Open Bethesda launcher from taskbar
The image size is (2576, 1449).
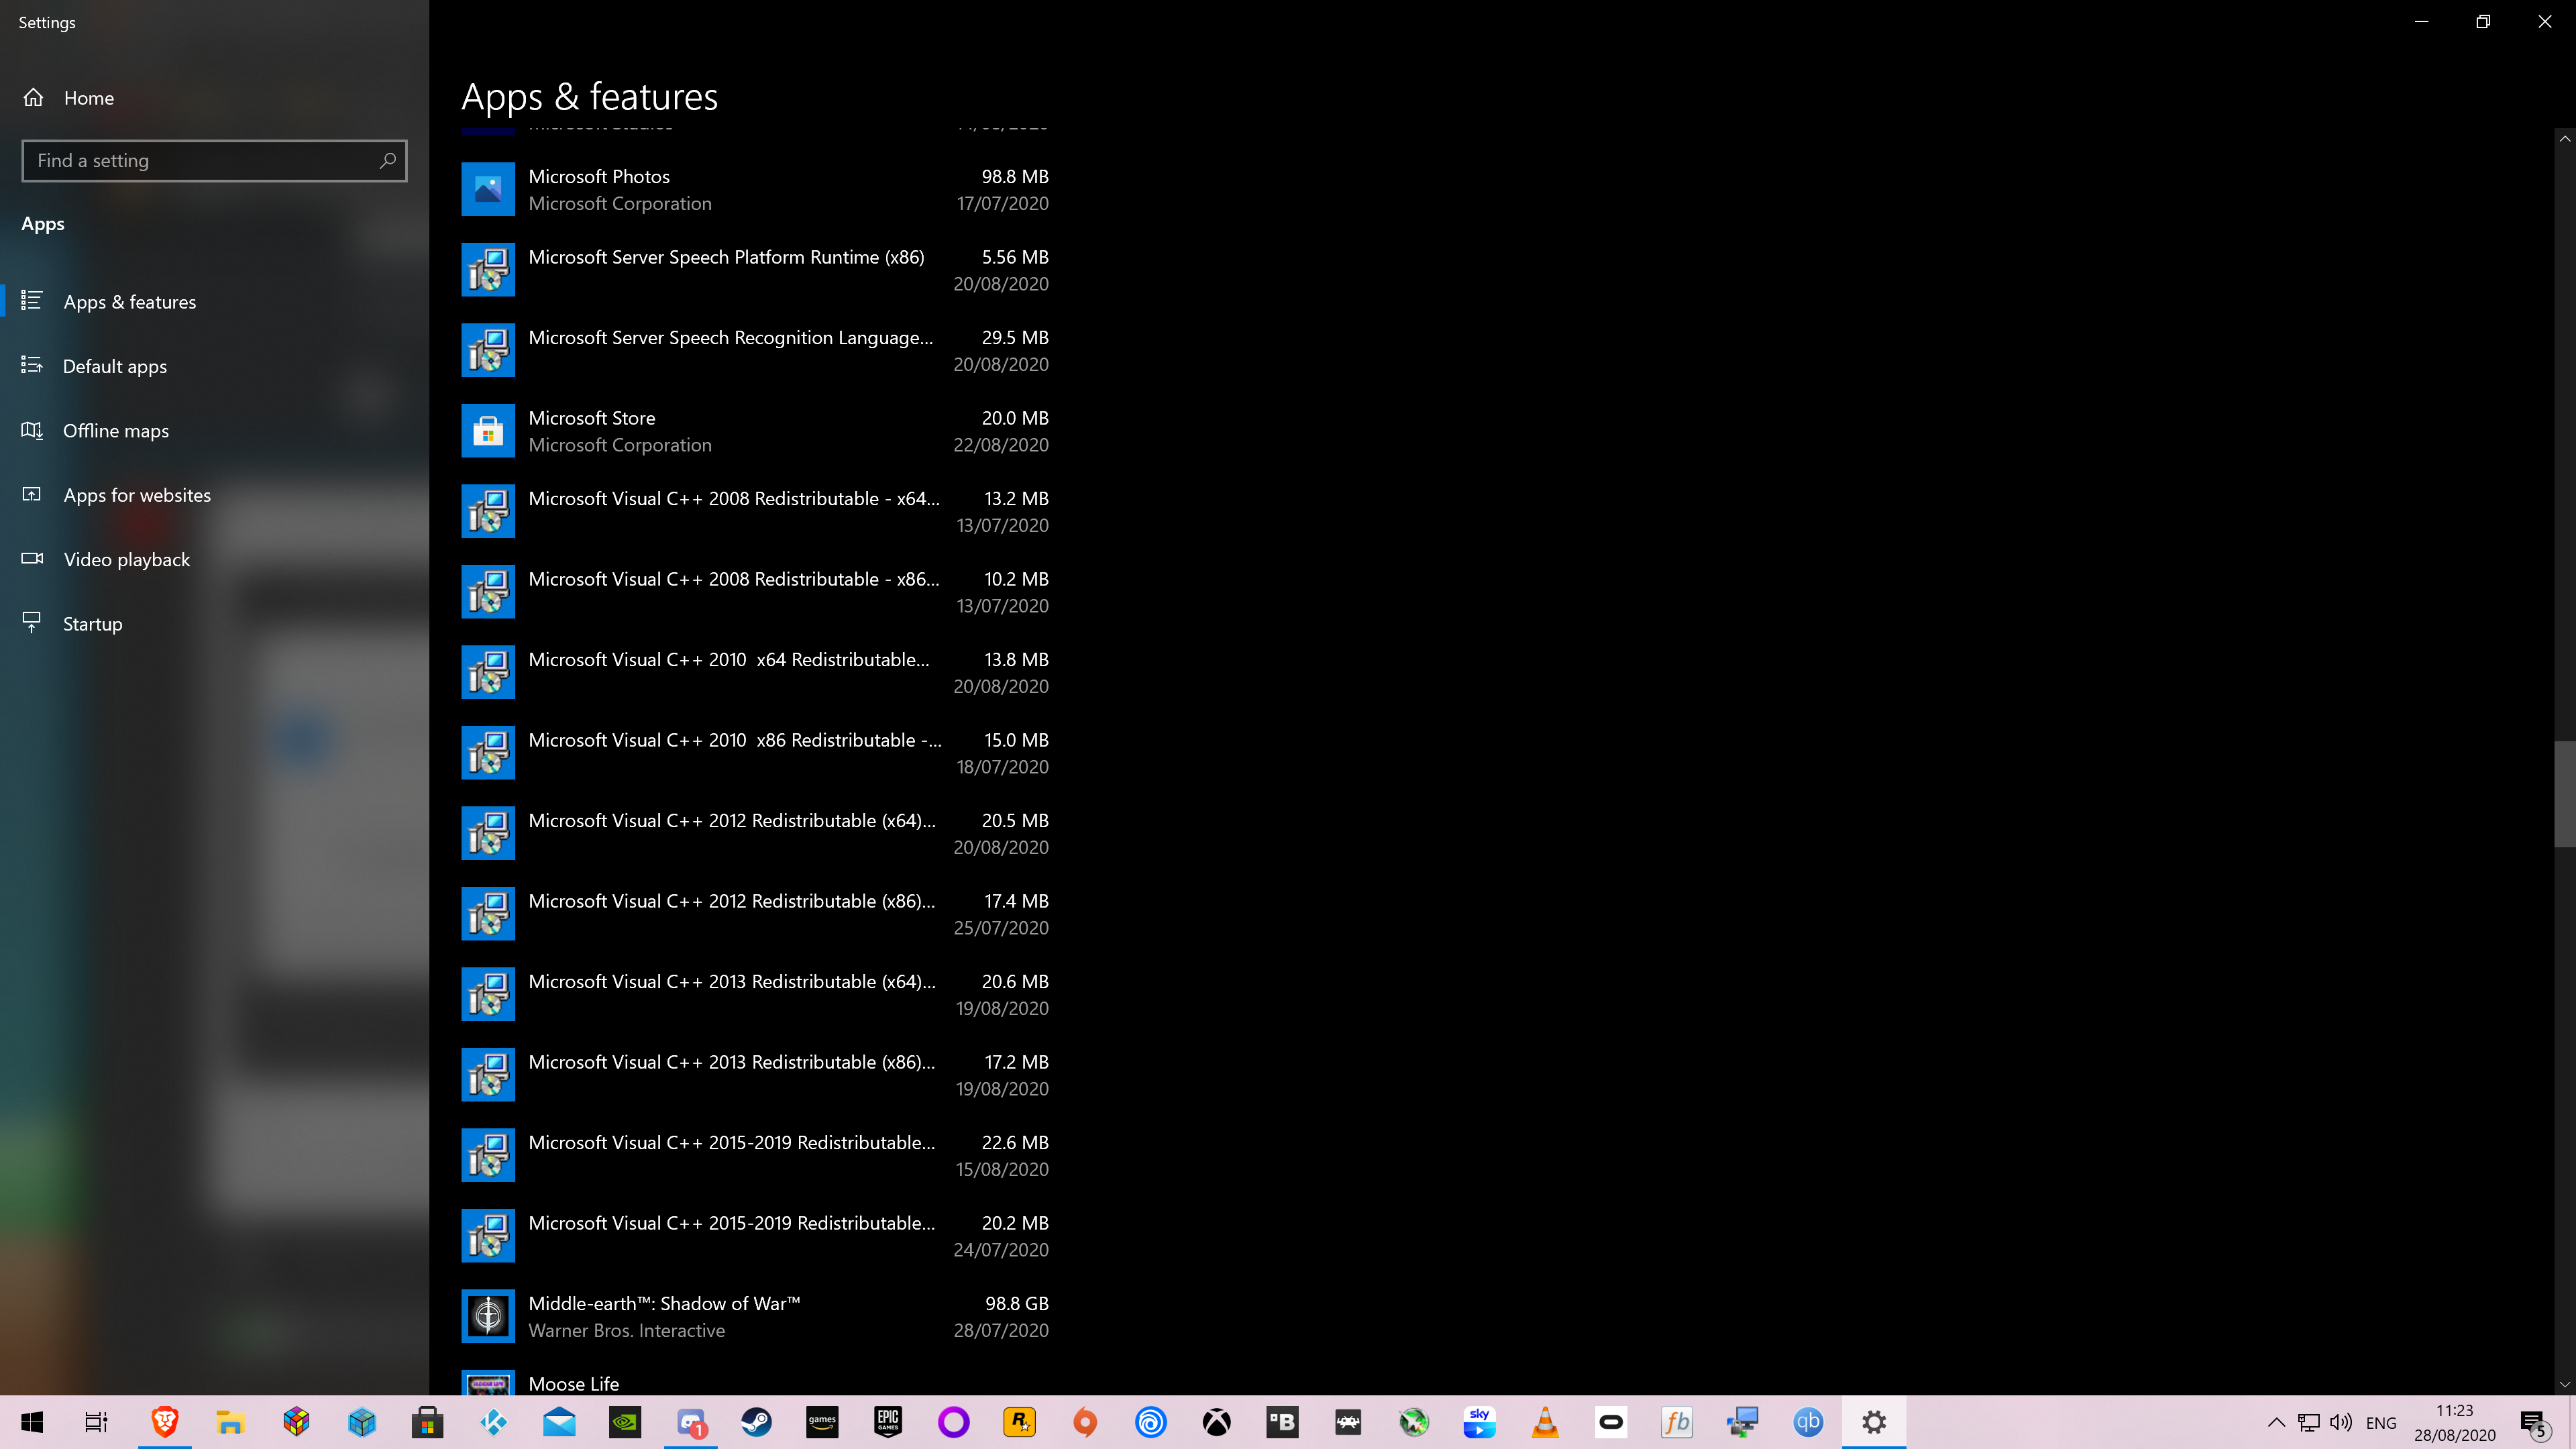point(1282,1422)
